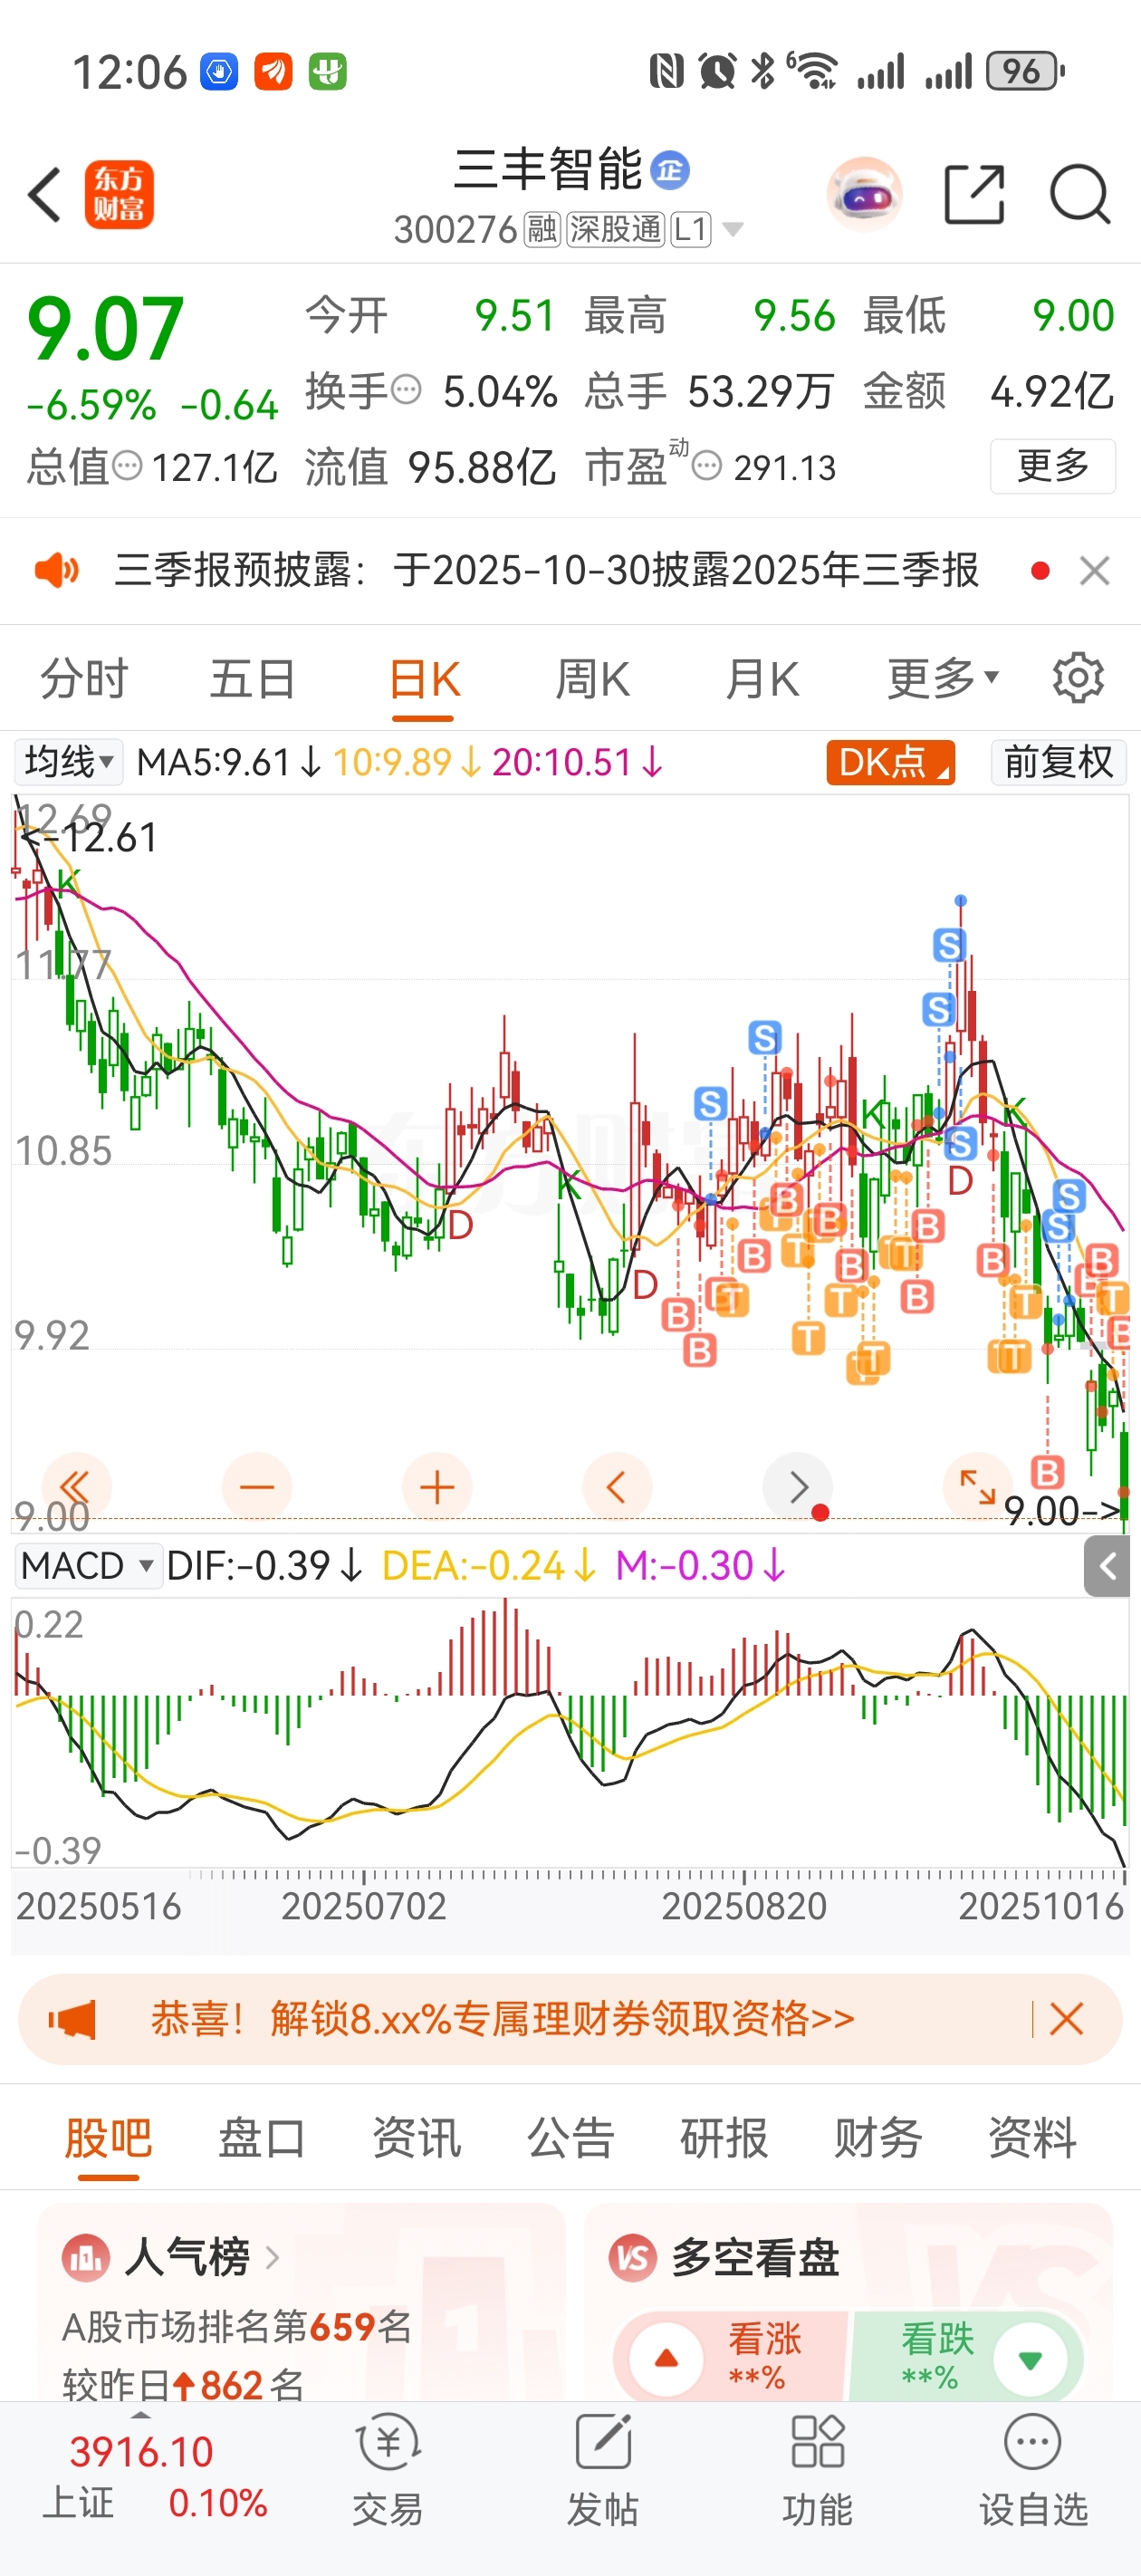Screen dimensions: 1141x2576
Task: Tap the enterprise badge beside 三丰智能
Action: tap(670, 170)
